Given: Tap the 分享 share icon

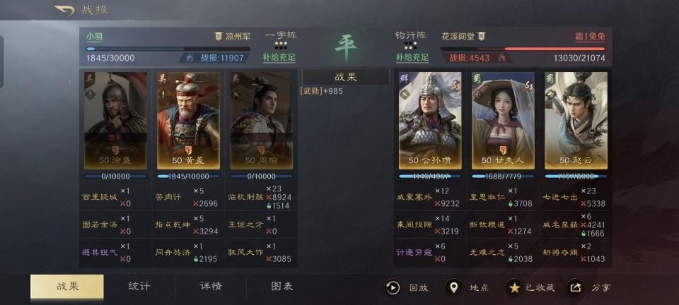Looking at the screenshot, I should (575, 287).
